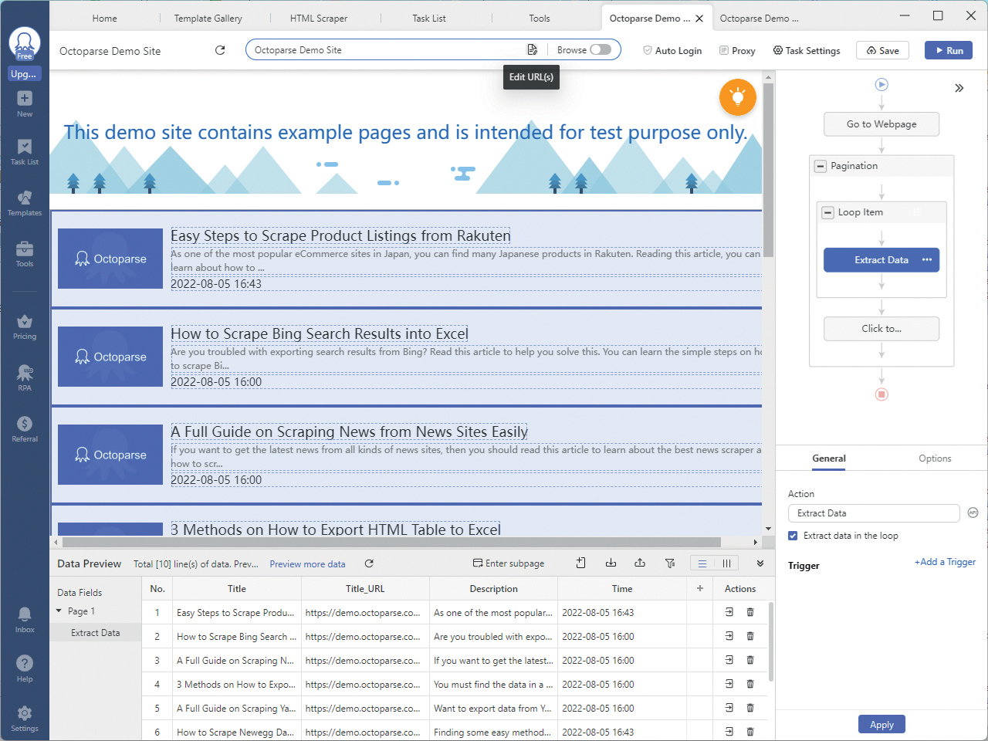Uncheck Extract data in the loop
Viewport: 988px width, 741px height.
click(x=793, y=536)
